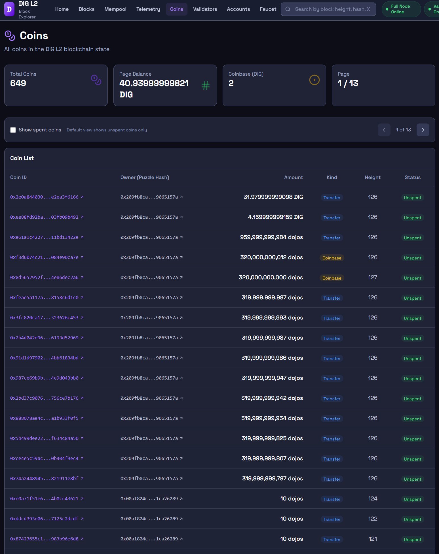
Task: Click the Coins heading icon
Action: pyautogui.click(x=10, y=36)
